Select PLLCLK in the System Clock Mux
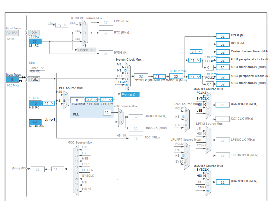 click(126, 85)
